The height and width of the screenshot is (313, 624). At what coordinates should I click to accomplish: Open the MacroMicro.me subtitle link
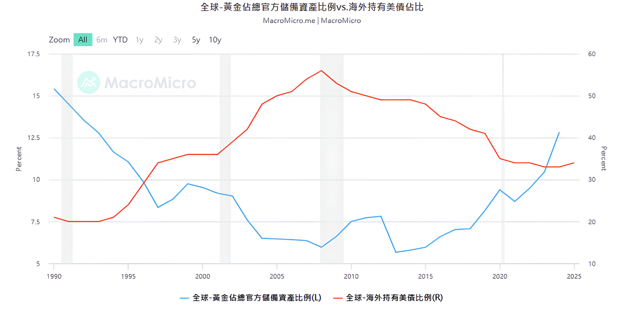click(289, 20)
